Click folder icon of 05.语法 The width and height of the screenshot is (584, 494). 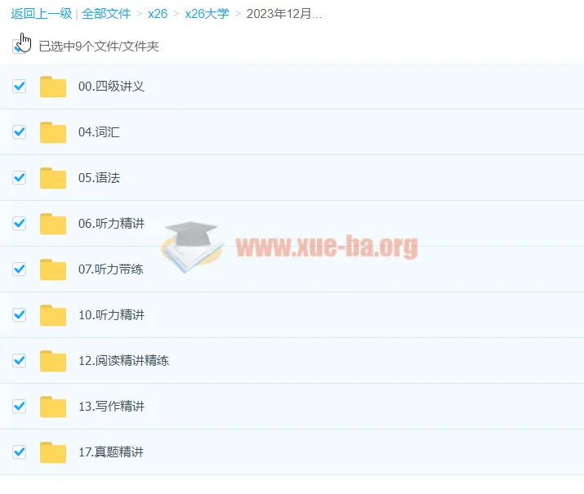click(53, 178)
